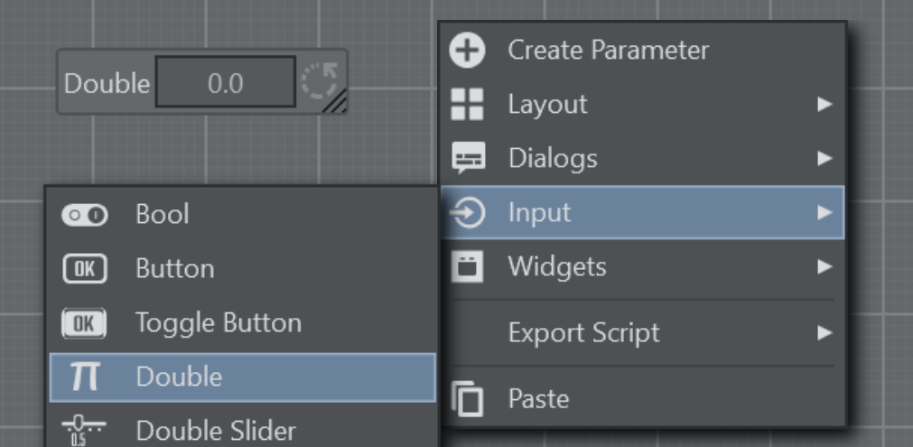Viewport: 913px width, 447px height.
Task: Click the Widgets window icon
Action: pyautogui.click(x=467, y=267)
